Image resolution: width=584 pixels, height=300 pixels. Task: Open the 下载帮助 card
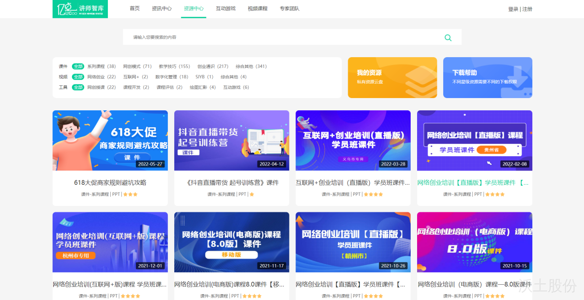click(x=487, y=78)
